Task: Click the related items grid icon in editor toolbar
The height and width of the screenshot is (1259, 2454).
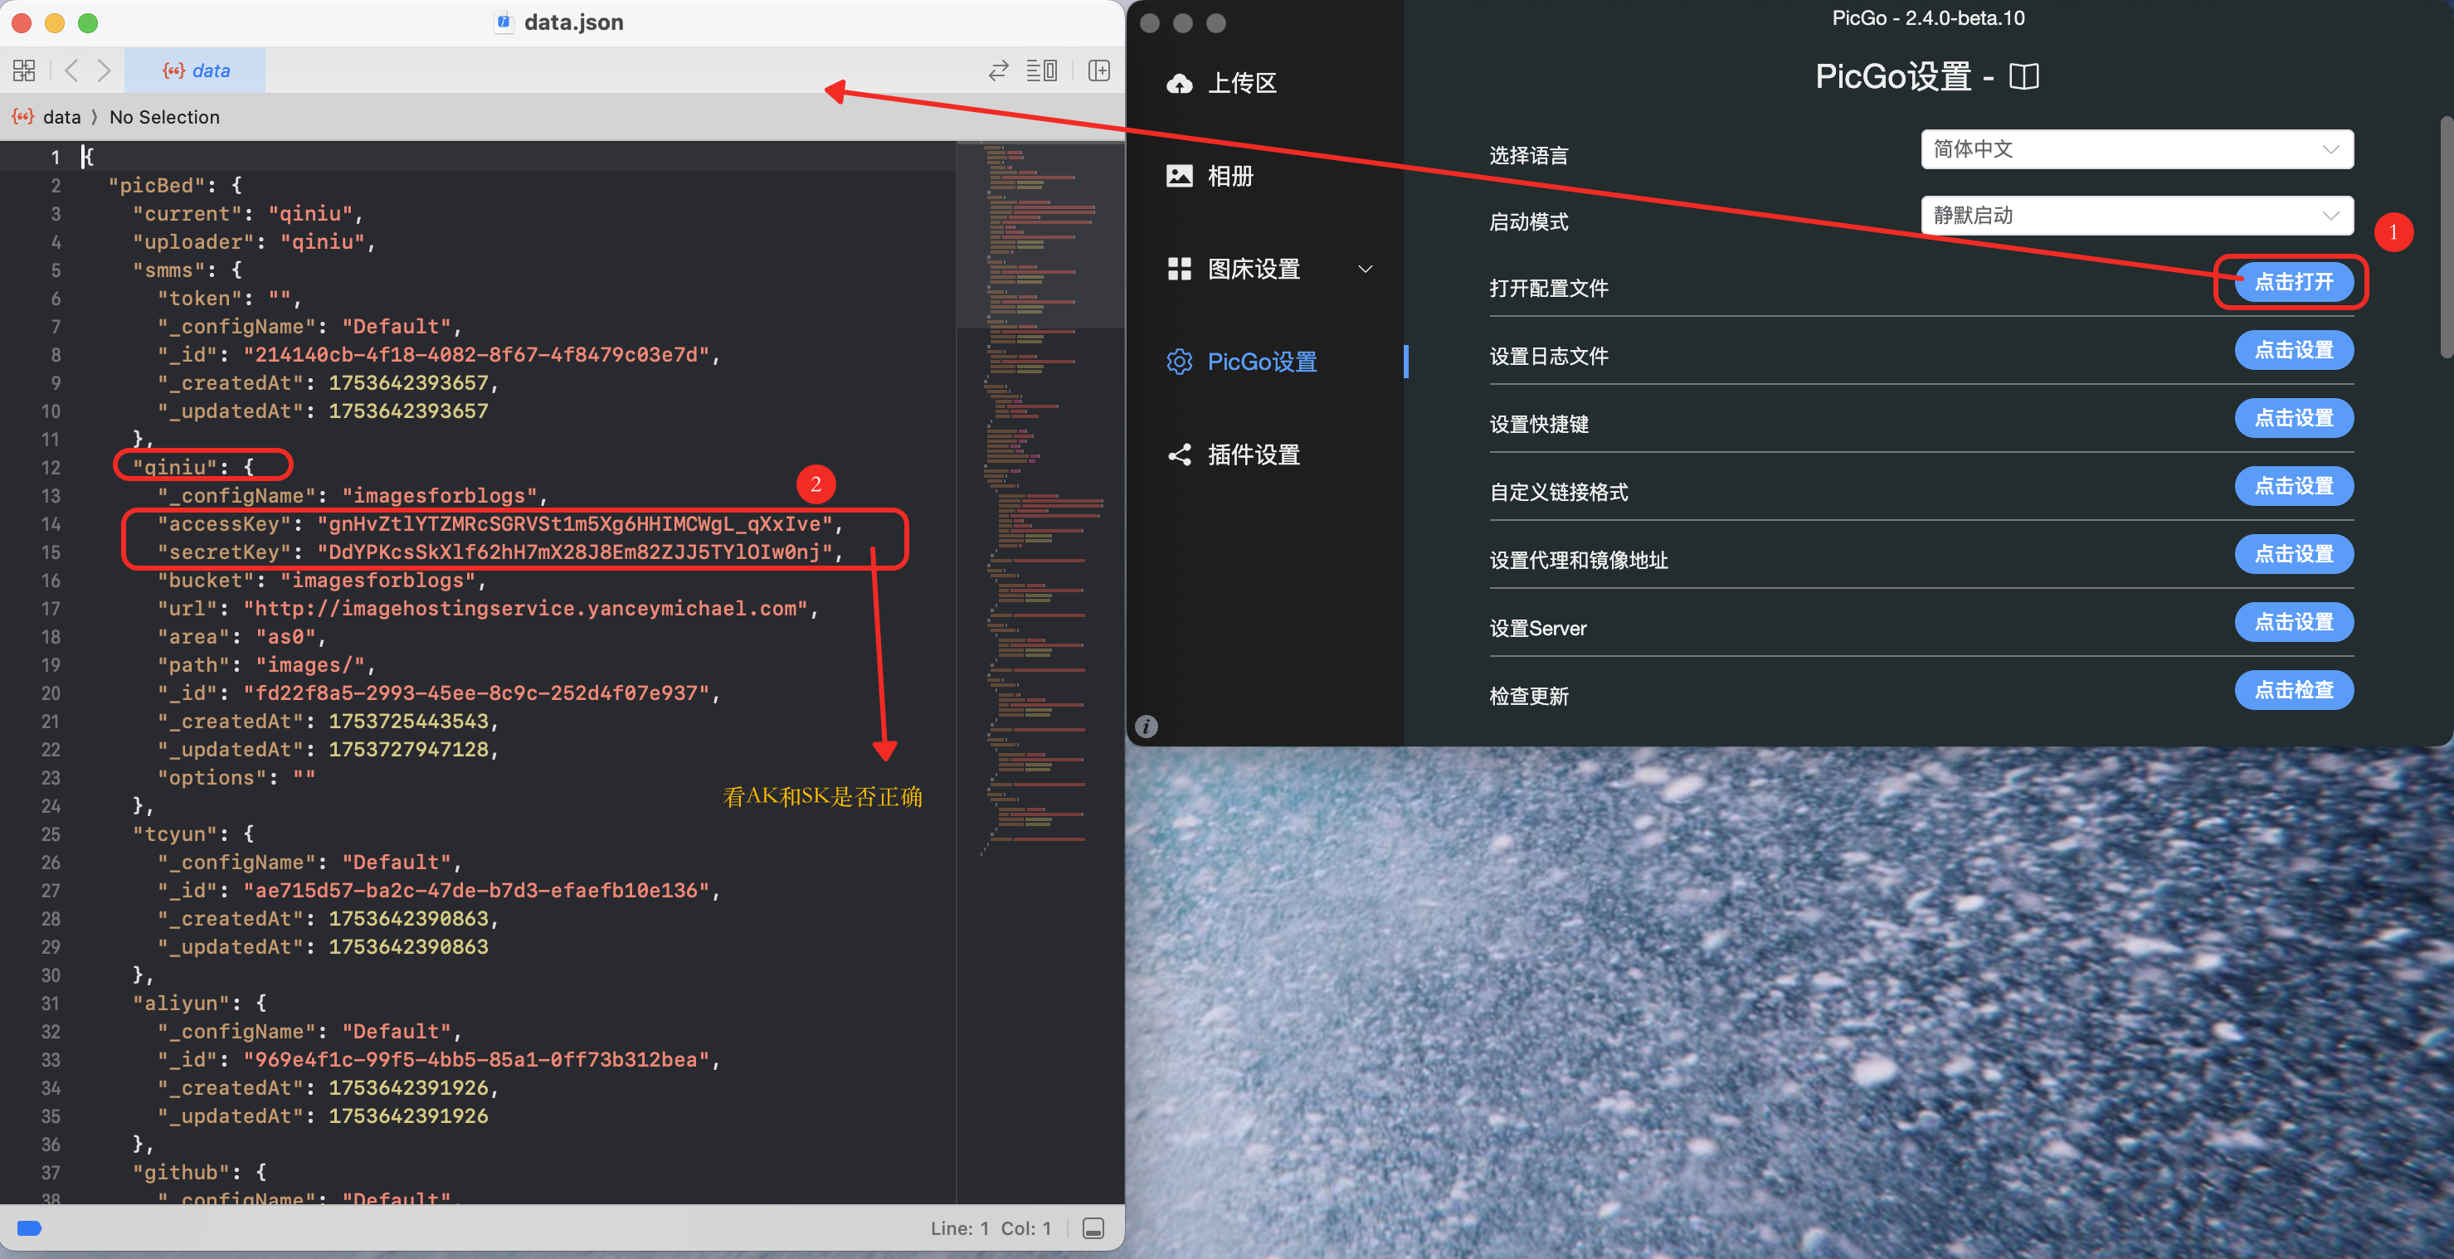Action: [24, 70]
